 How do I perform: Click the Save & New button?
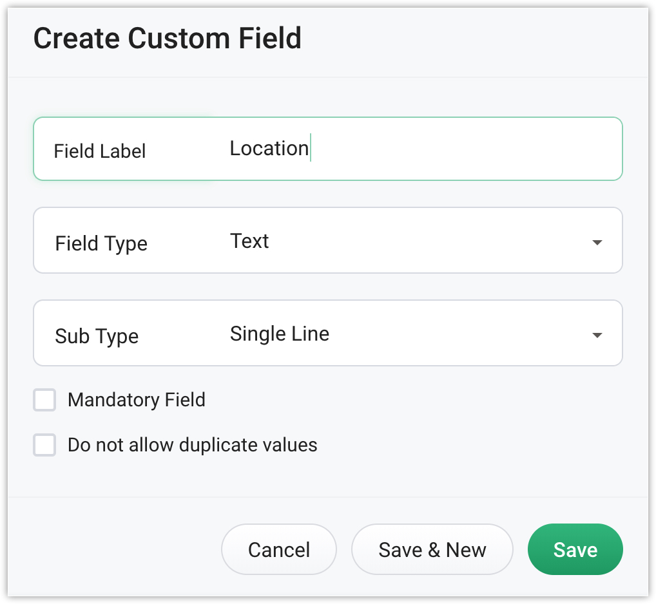pos(432,549)
